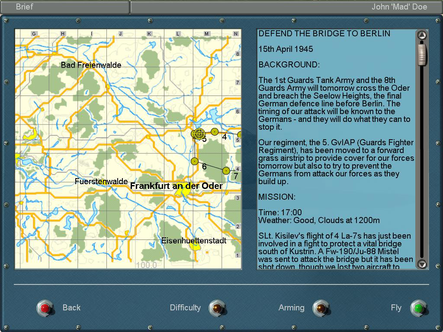Click the target crosshair waypoint on map

(x=199, y=134)
